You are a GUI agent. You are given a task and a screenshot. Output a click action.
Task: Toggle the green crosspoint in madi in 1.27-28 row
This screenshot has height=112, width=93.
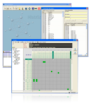coord(52,71)
